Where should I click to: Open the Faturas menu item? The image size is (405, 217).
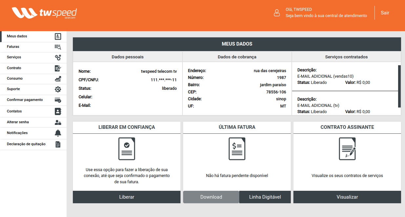(33, 47)
